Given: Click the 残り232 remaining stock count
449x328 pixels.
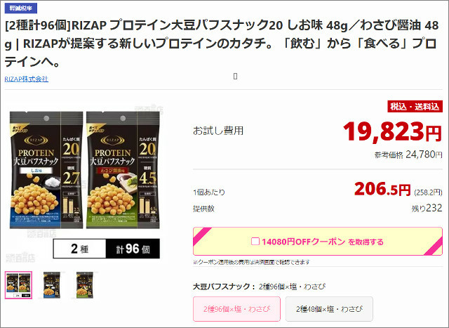Looking at the screenshot, I should coord(427,208).
